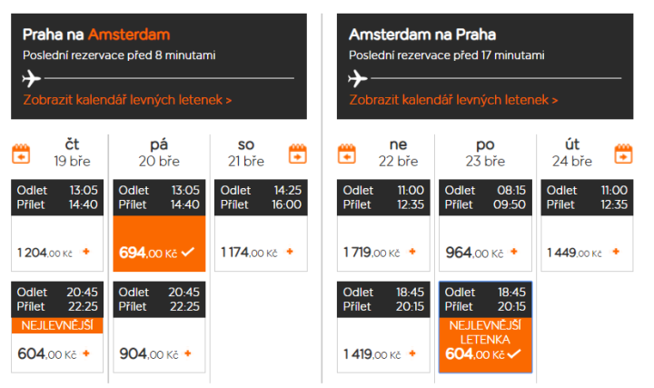Image resolution: width=654 pixels, height=388 pixels.
Task: Select the po 23 bře date column header
Action: pyautogui.click(x=485, y=153)
